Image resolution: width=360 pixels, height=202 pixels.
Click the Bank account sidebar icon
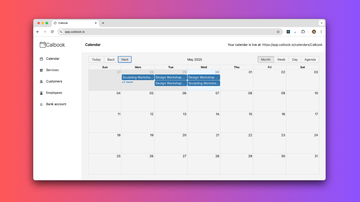pos(41,104)
